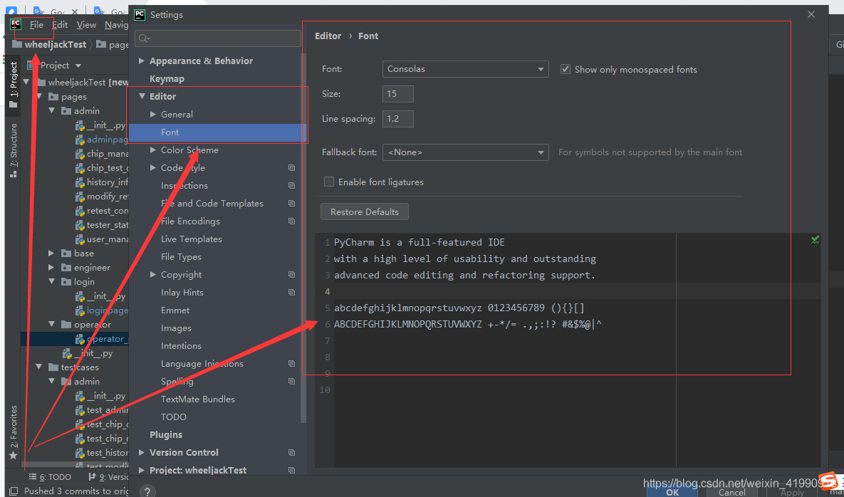Click copy icon beside Project: wheeljackTest

click(291, 470)
